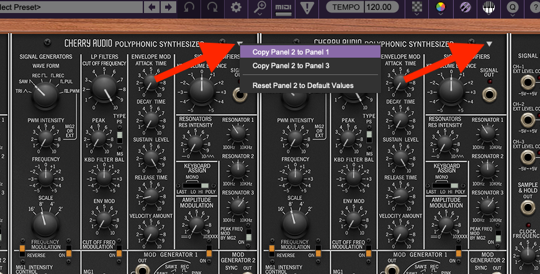Load the next preset with right arrow
The width and height of the screenshot is (540, 274).
pyautogui.click(x=168, y=7)
